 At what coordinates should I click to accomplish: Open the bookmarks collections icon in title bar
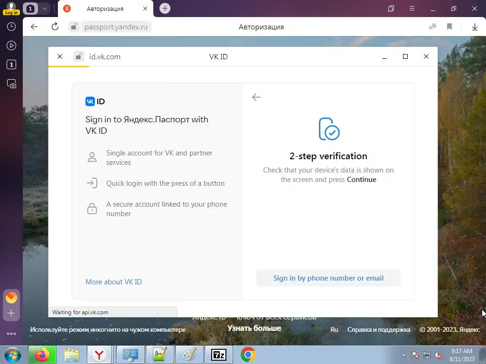391,9
